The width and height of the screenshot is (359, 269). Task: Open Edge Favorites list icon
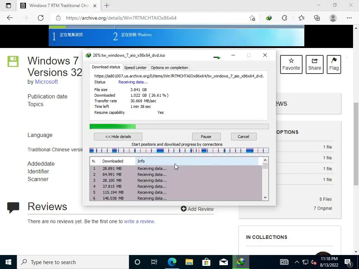301,18
